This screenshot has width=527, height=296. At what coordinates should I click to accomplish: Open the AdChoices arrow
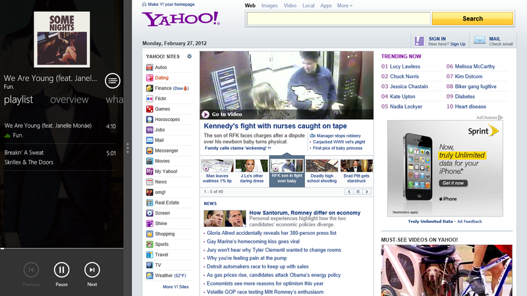click(501, 118)
